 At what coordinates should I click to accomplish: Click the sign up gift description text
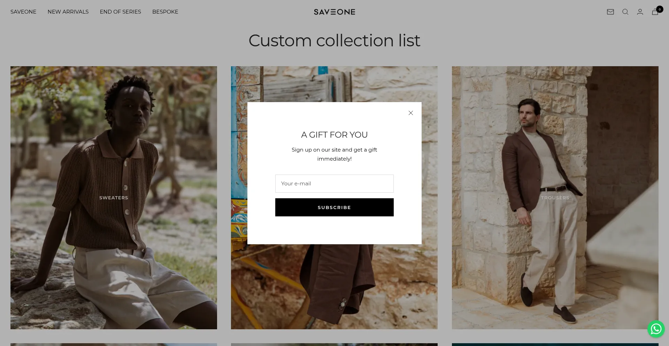coord(334,154)
